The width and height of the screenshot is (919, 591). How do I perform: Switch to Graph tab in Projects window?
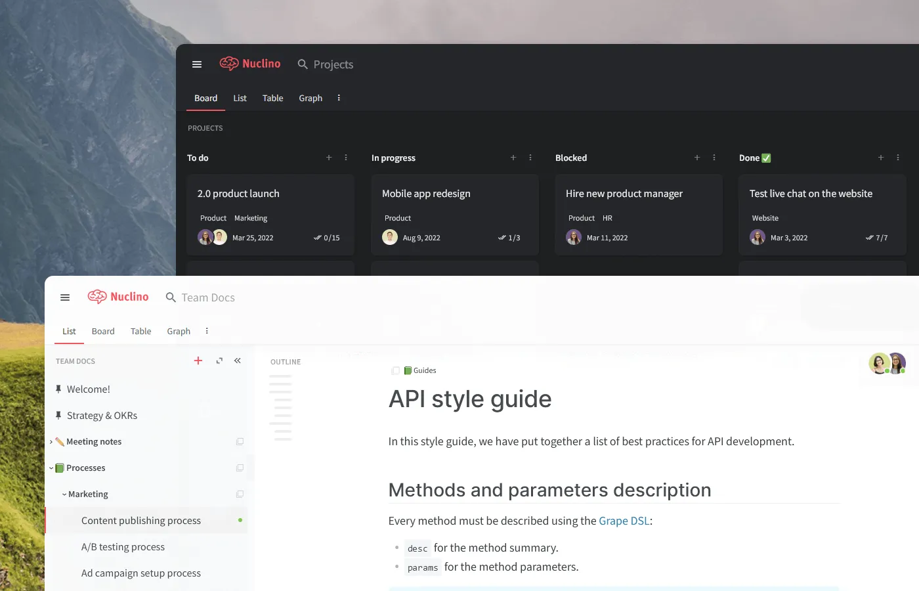pyautogui.click(x=310, y=98)
